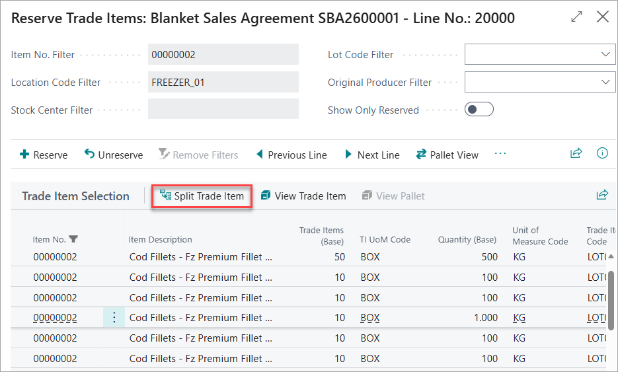Click the Location Code Filter field
618x372 pixels.
coord(223,82)
